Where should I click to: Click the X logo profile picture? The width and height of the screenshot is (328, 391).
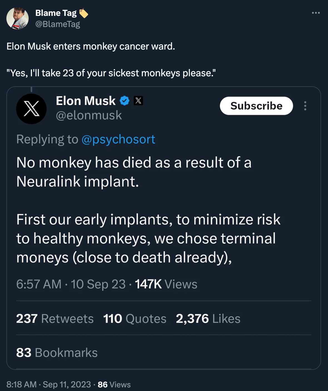(x=31, y=109)
